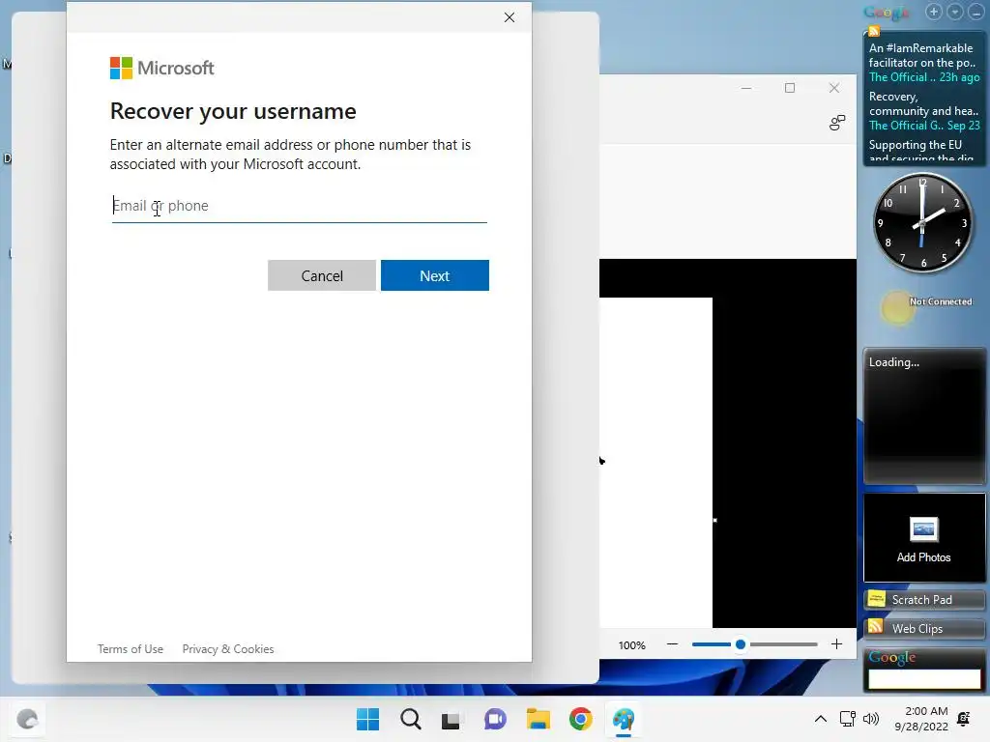Open the Scratch Pad gadget

(x=923, y=599)
